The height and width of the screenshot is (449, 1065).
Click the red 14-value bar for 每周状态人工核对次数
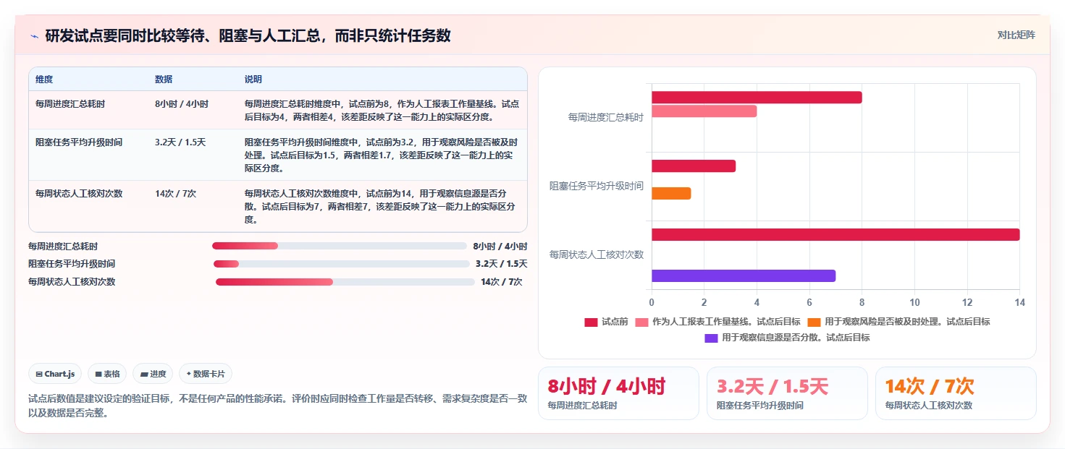point(835,235)
